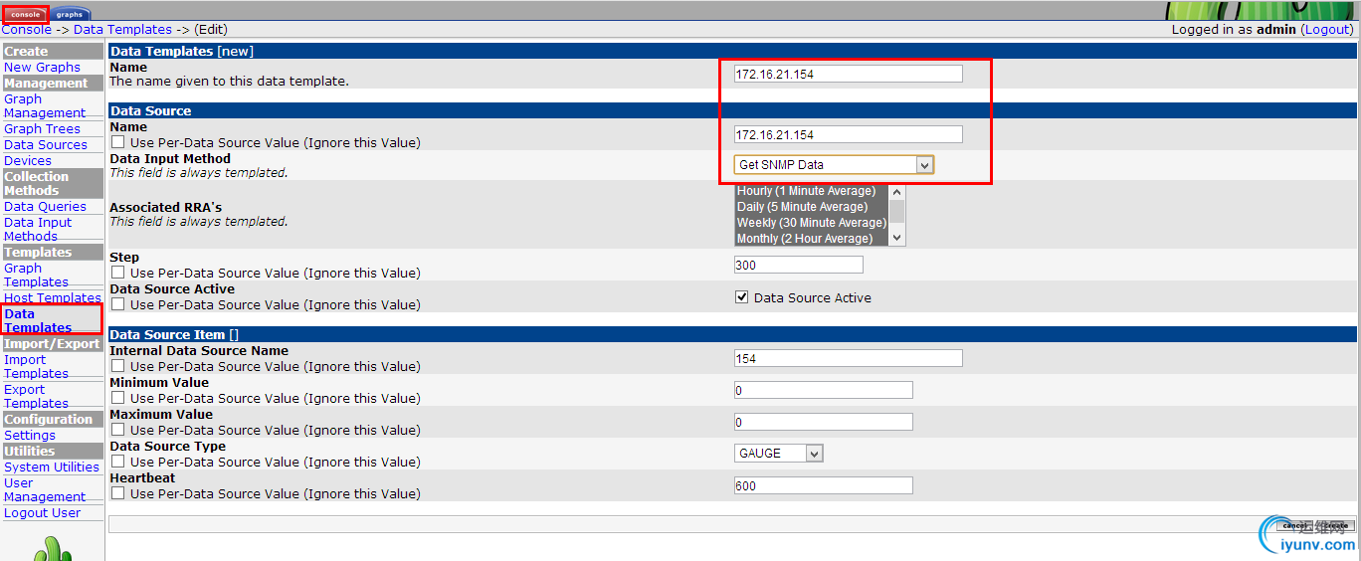Open Devices in sidebar
Image resolution: width=1361 pixels, height=561 pixels.
[x=28, y=160]
